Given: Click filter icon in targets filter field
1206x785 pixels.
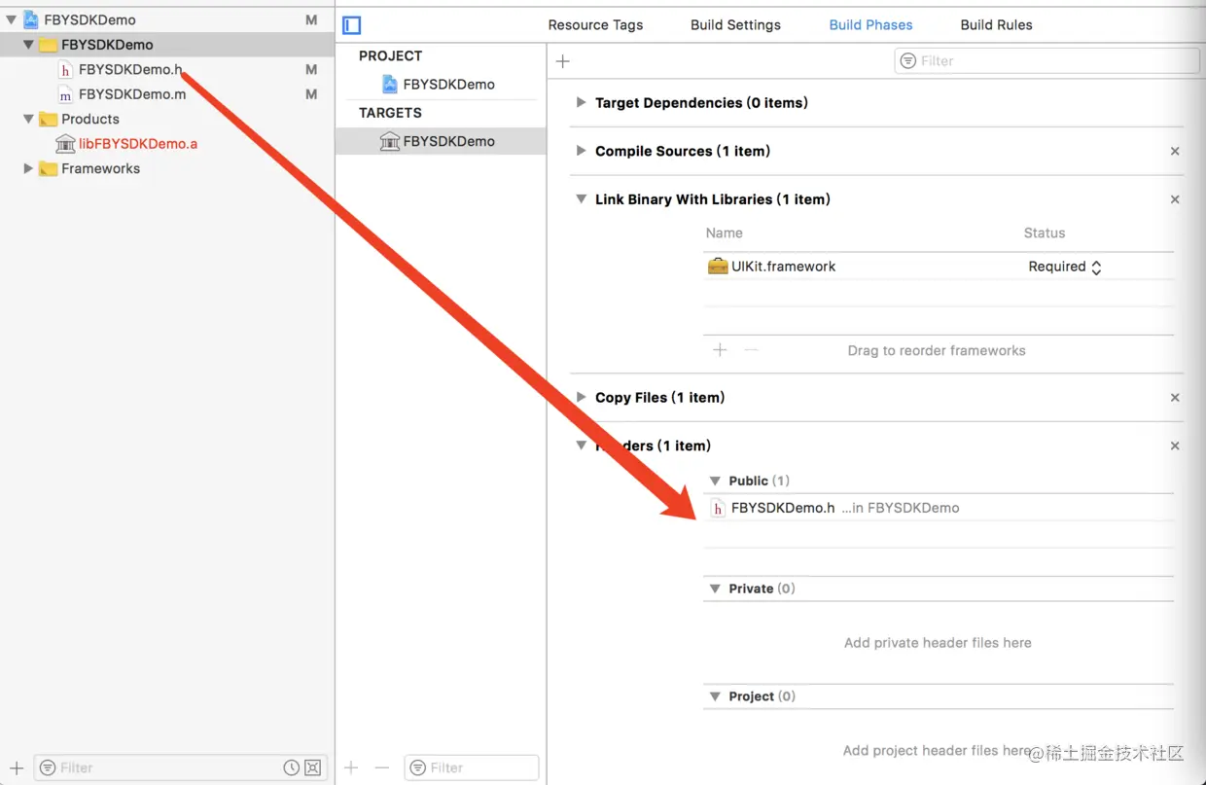Looking at the screenshot, I should pos(418,767).
